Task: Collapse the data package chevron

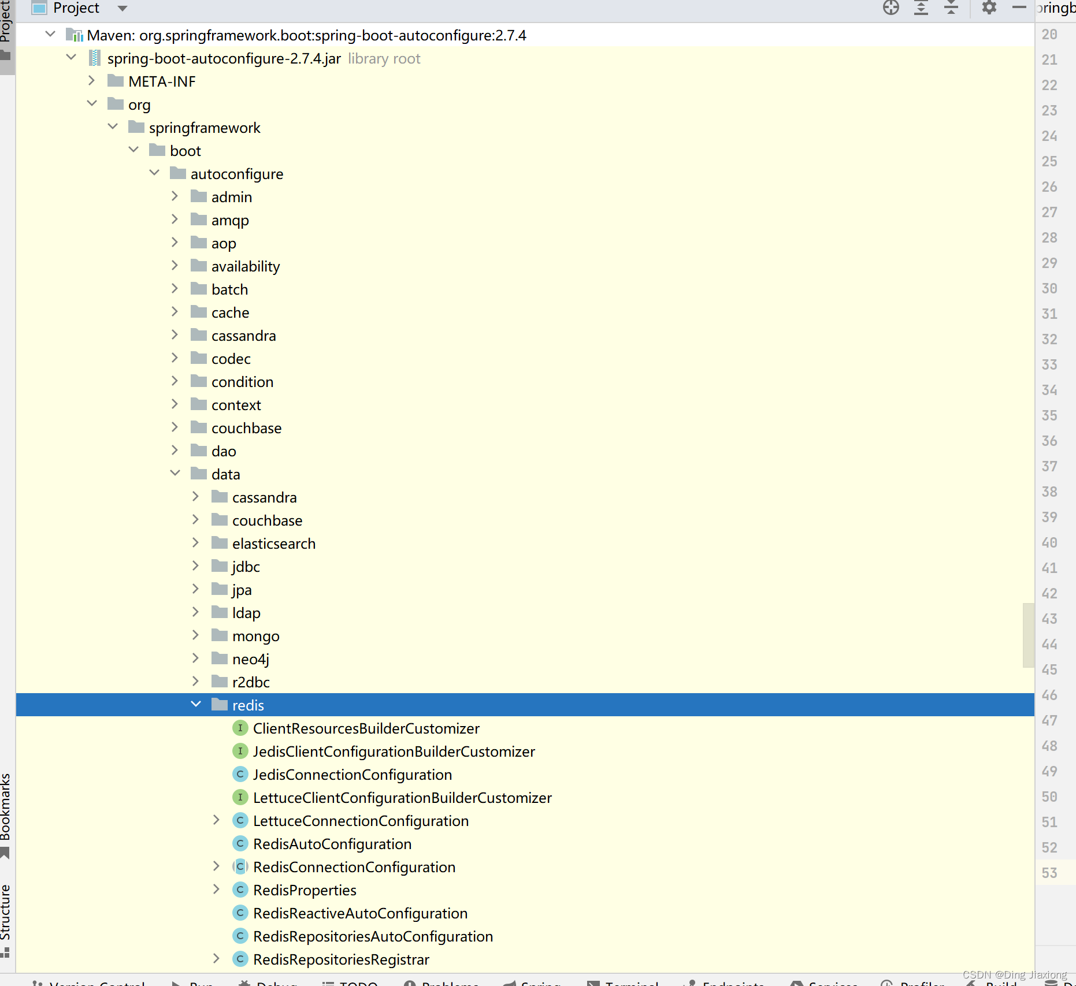Action: [175, 474]
